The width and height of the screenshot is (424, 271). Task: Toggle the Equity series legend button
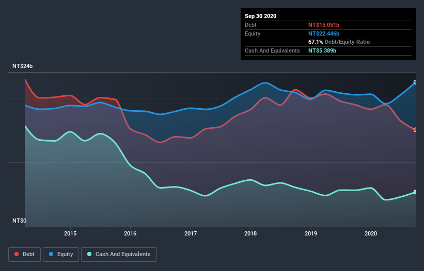(x=61, y=255)
